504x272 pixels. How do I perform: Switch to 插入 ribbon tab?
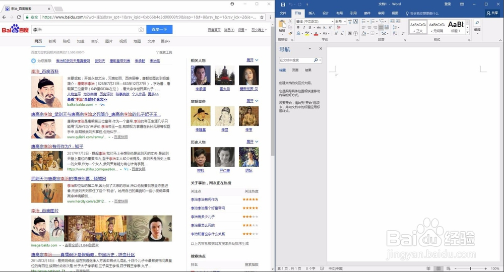(x=311, y=13)
